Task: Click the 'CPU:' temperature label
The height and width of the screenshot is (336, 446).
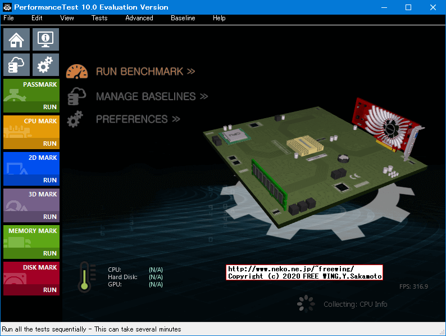Action: tap(115, 270)
